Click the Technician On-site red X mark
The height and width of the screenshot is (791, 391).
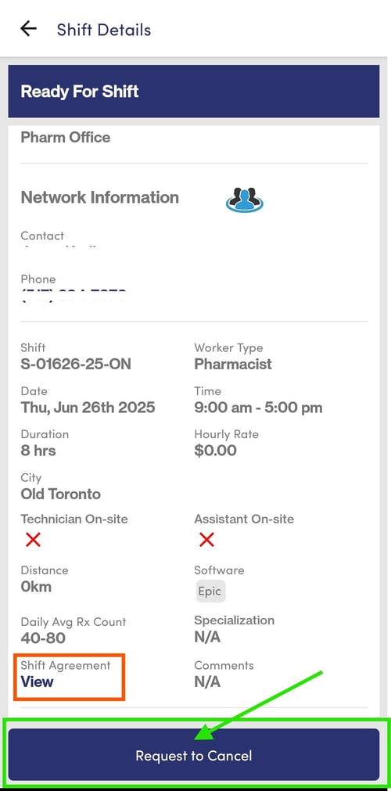(x=34, y=541)
